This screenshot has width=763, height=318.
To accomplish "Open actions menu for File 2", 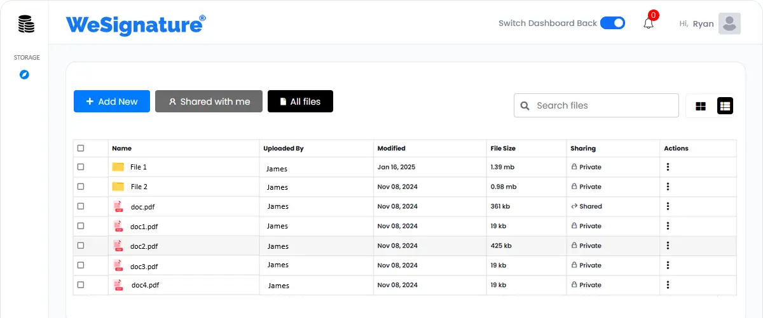I will pos(668,187).
